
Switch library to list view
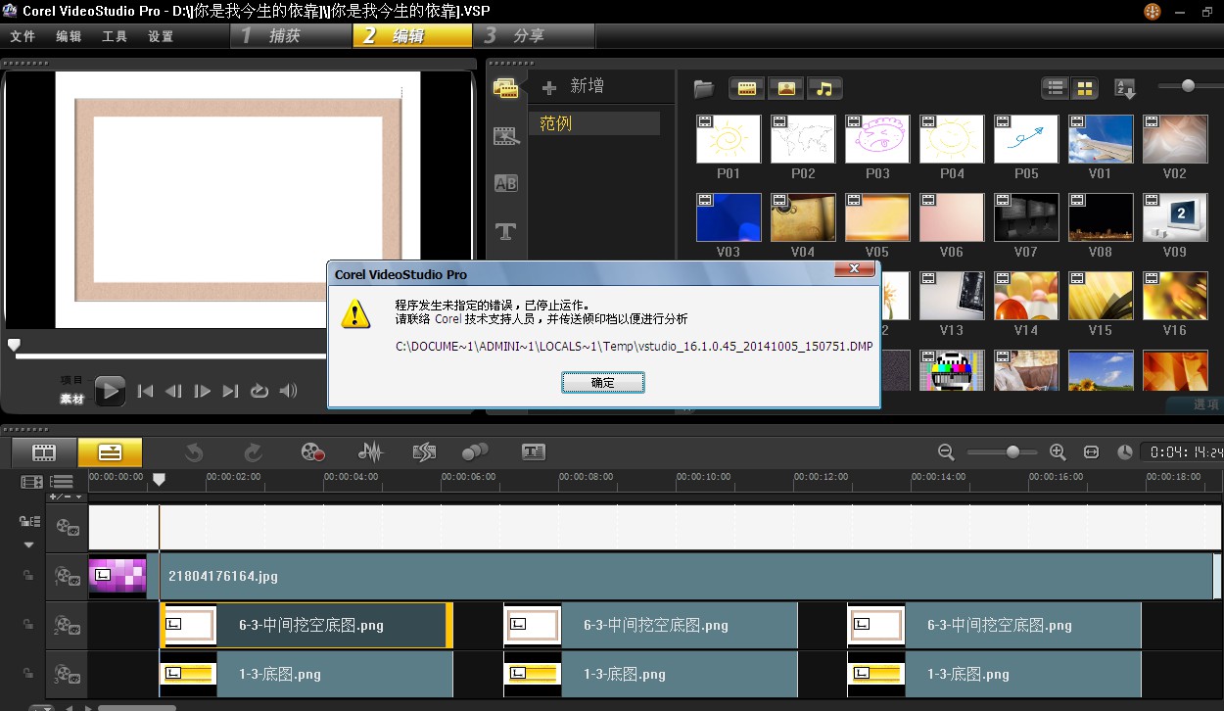tap(1056, 88)
